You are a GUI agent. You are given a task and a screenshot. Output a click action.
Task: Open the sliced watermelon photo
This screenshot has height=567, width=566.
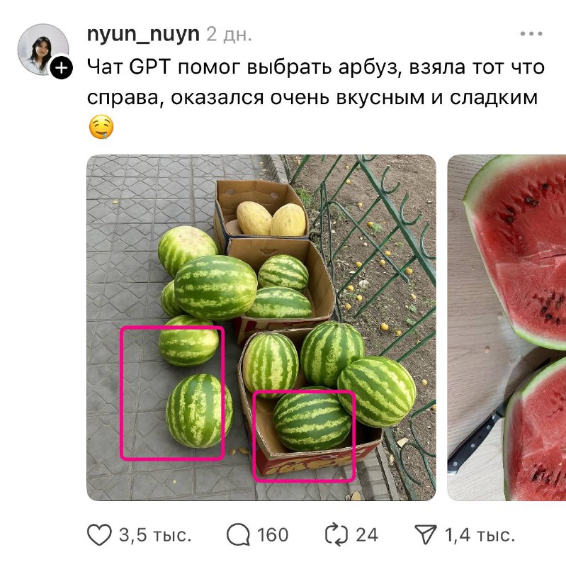click(x=506, y=327)
